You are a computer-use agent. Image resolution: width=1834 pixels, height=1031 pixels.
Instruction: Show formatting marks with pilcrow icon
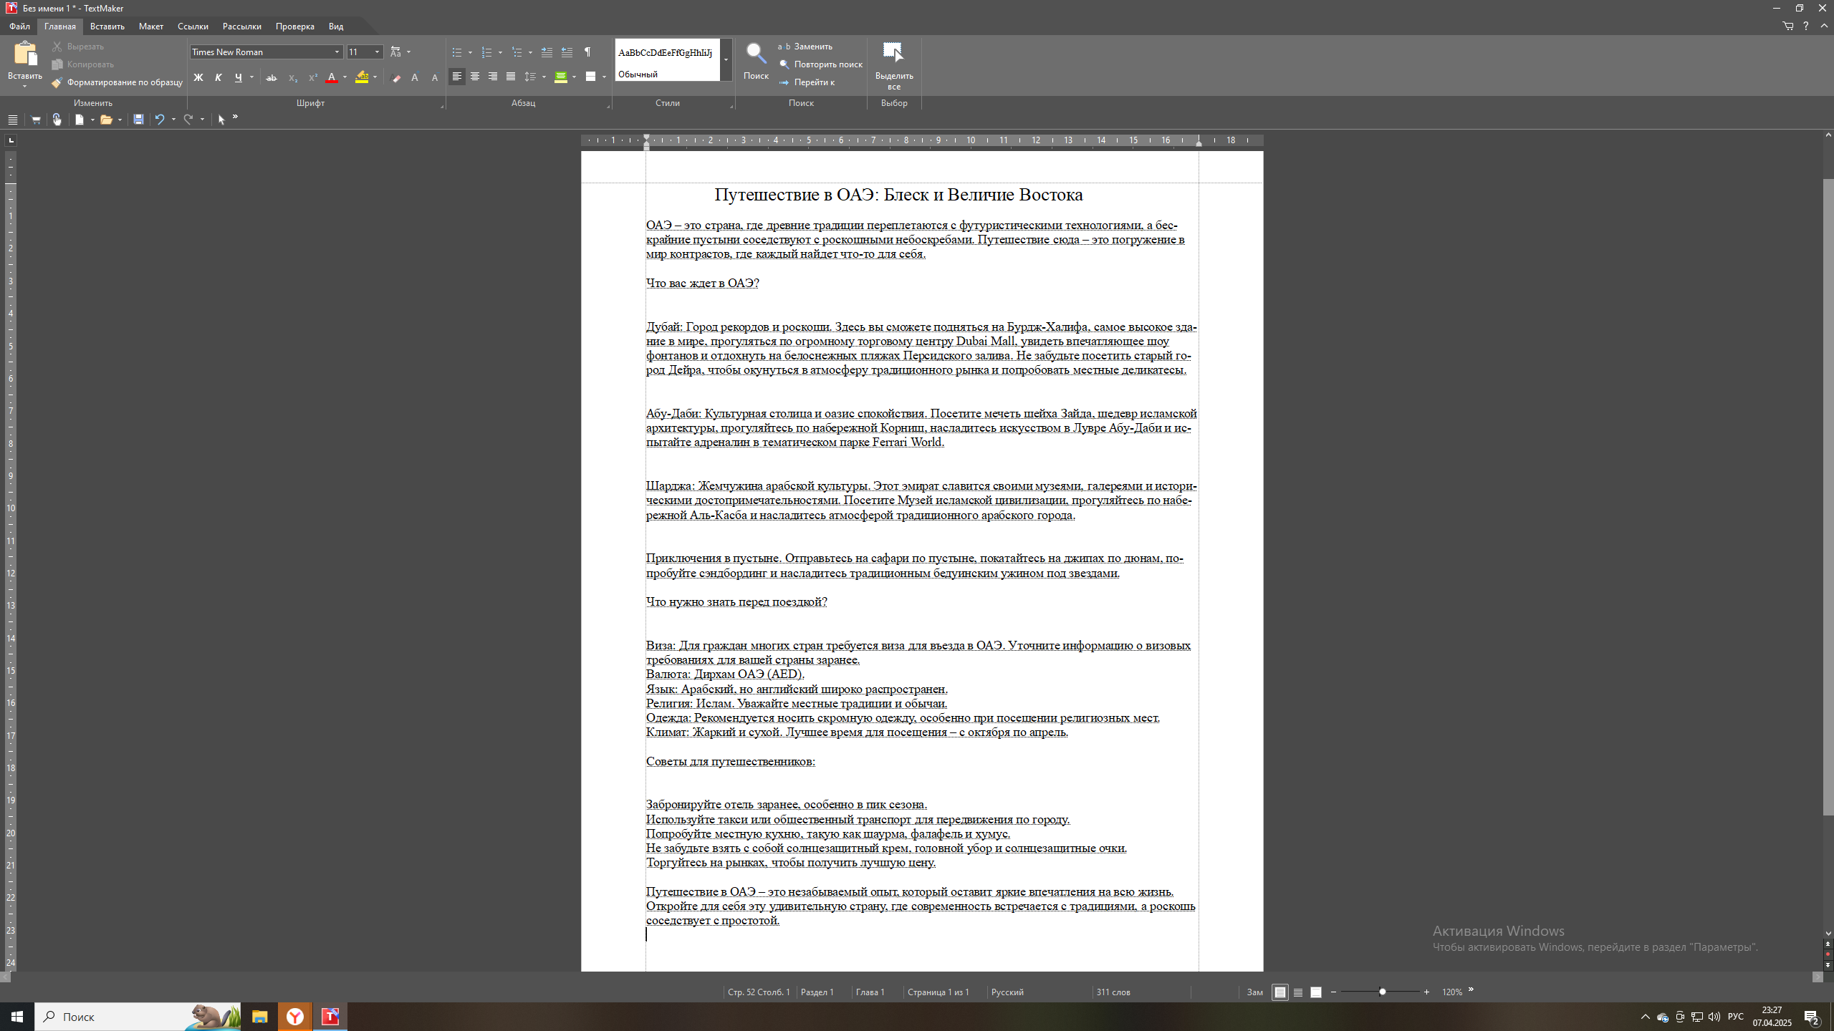pyautogui.click(x=587, y=52)
